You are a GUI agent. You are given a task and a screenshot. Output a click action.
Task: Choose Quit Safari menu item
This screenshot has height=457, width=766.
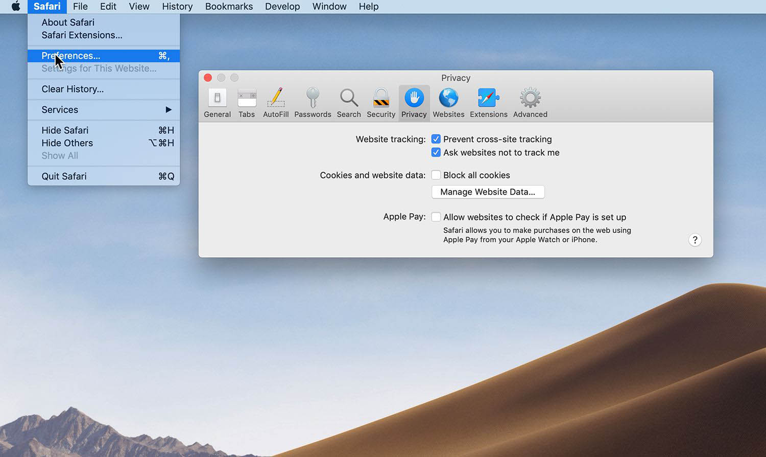pyautogui.click(x=104, y=176)
